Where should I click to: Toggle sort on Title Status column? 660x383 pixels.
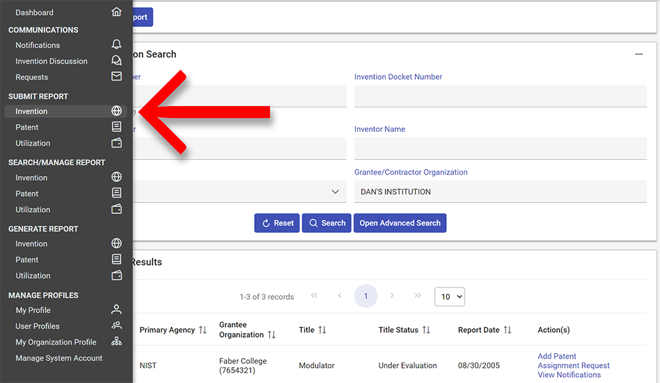pos(426,330)
